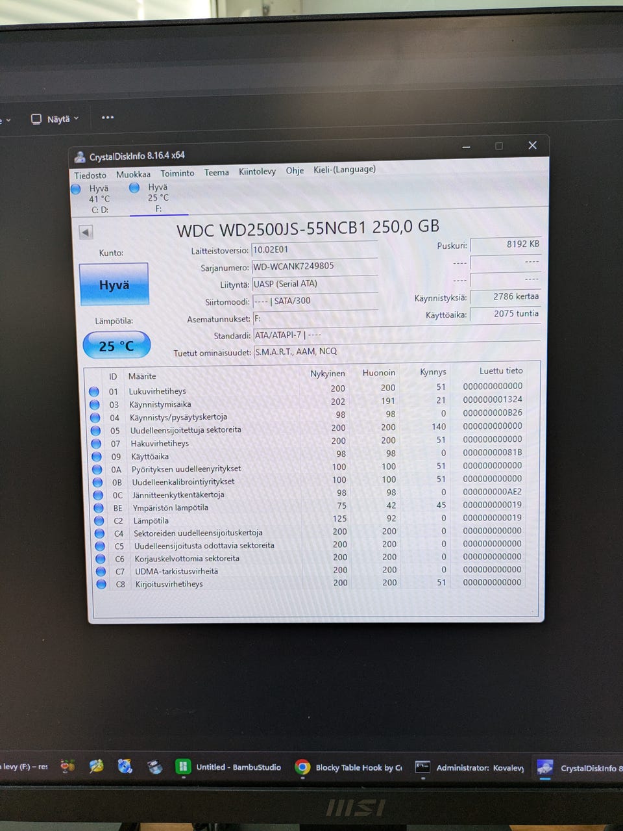Open the three-dots more options menu
The width and height of the screenshot is (623, 831).
(x=108, y=118)
